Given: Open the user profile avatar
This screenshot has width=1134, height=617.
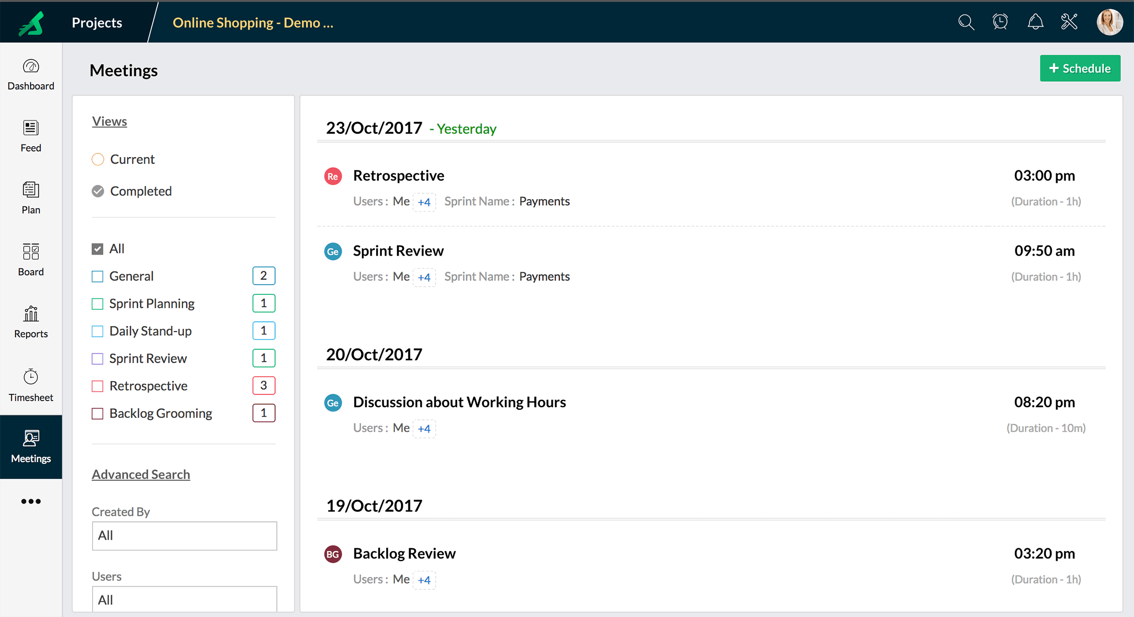Looking at the screenshot, I should click(x=1109, y=22).
